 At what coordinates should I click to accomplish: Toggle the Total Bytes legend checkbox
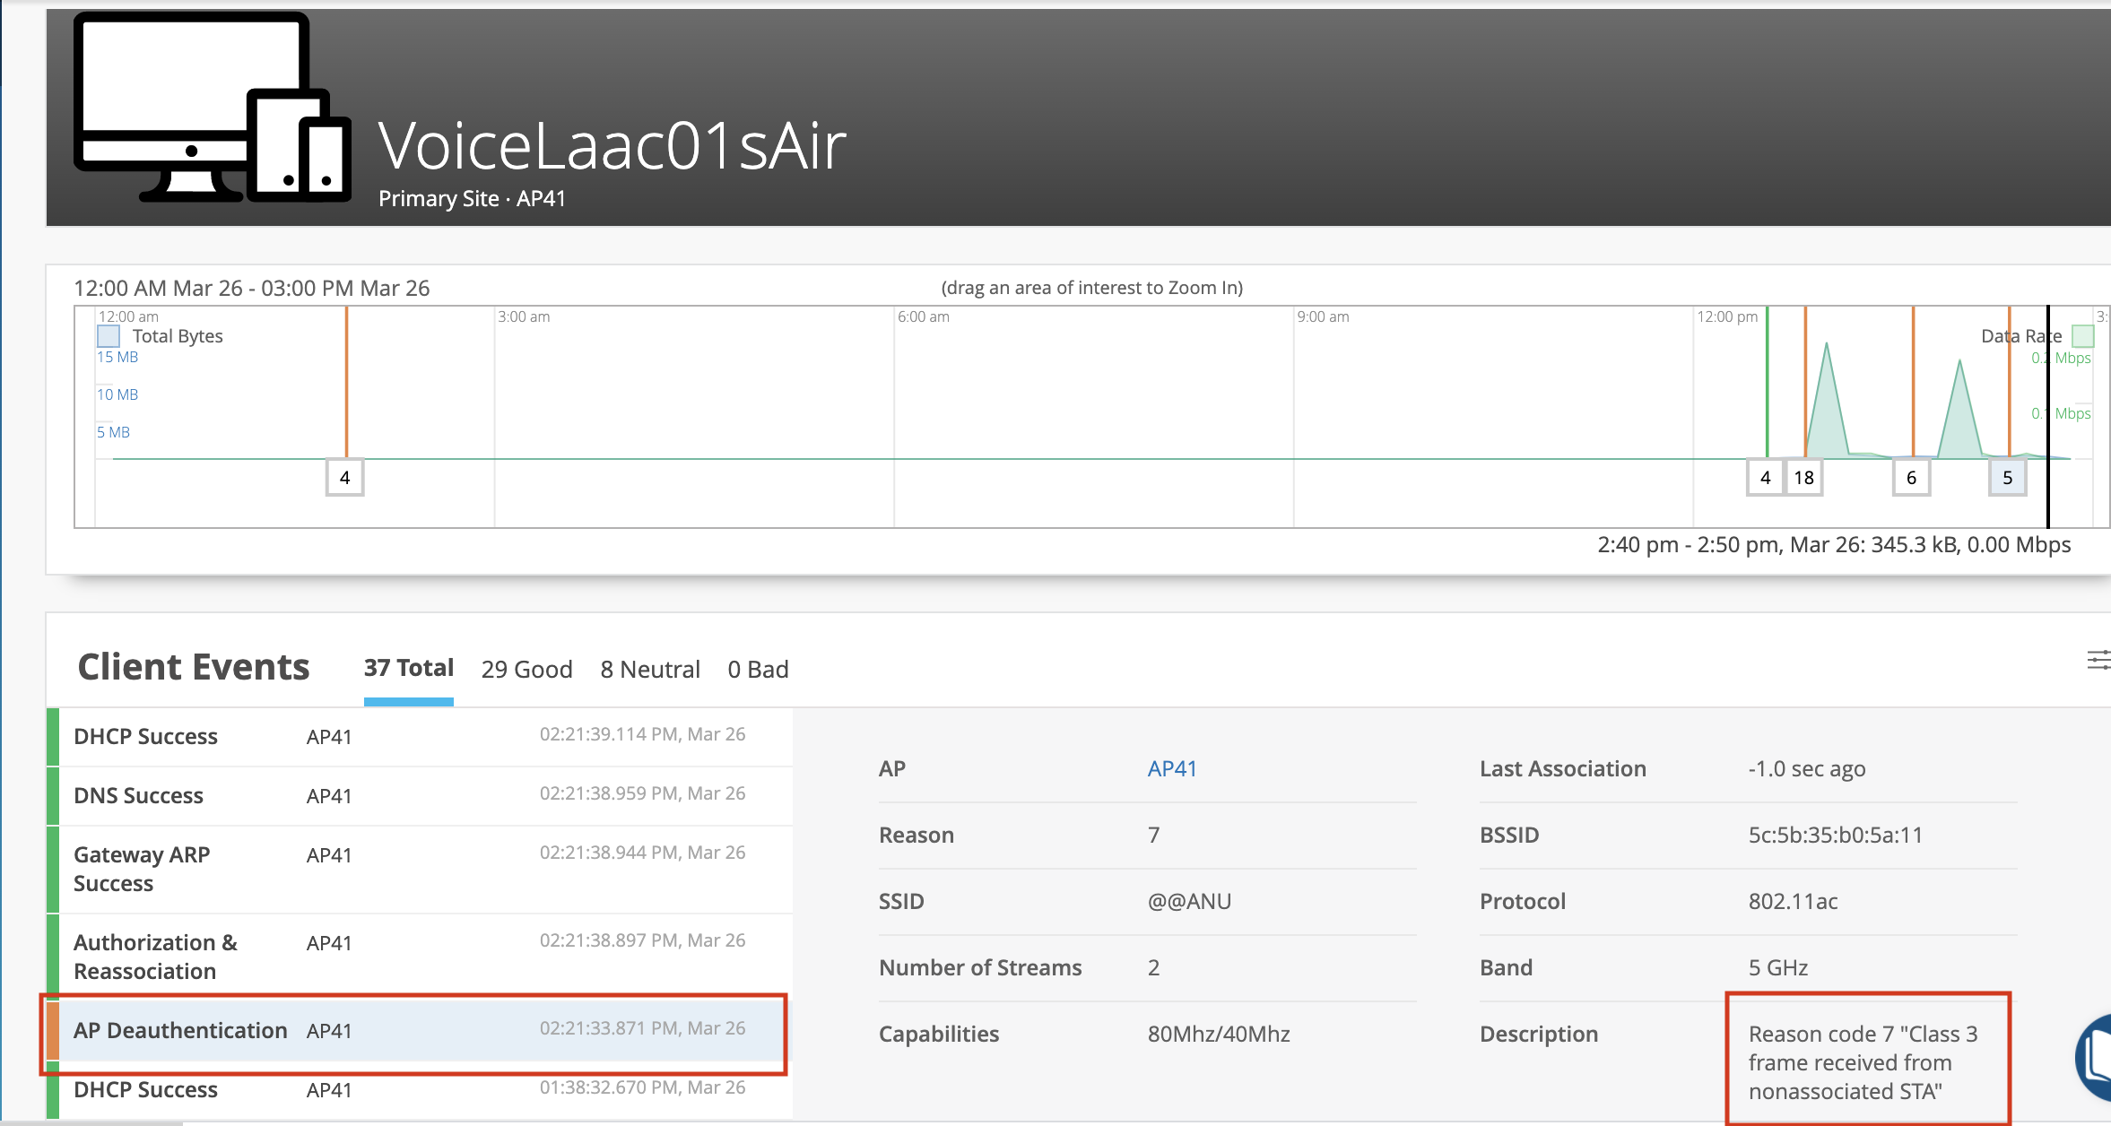109,336
